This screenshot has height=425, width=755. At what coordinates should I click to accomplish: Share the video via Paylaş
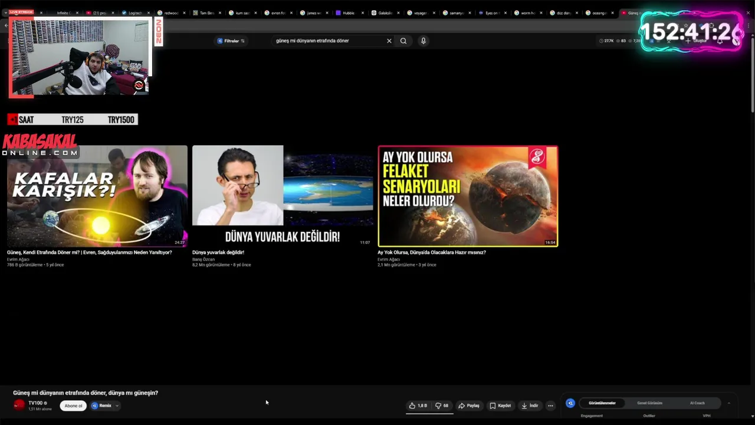[469, 406]
